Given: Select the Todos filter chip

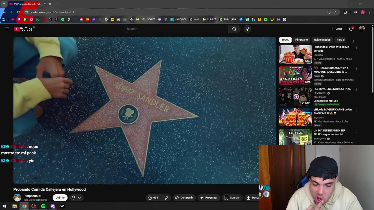Looking at the screenshot, I should 285,40.
